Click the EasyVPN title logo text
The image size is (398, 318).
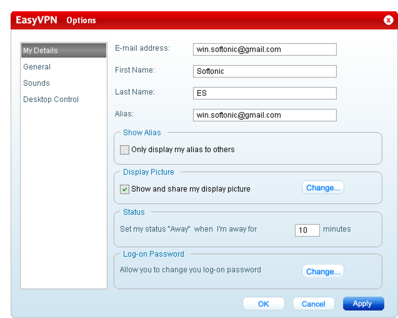(37, 20)
